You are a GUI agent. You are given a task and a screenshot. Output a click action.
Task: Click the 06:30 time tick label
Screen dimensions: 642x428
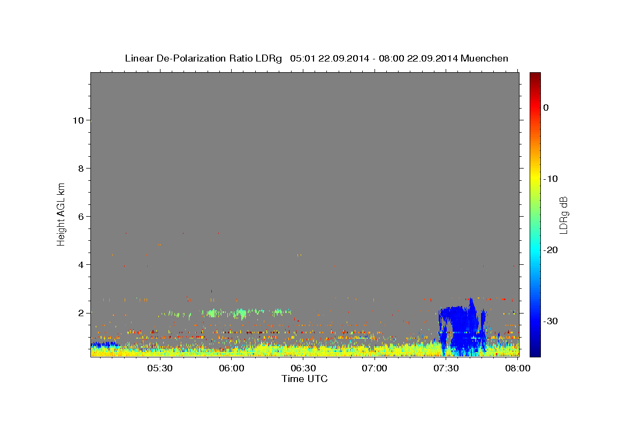[x=303, y=369]
